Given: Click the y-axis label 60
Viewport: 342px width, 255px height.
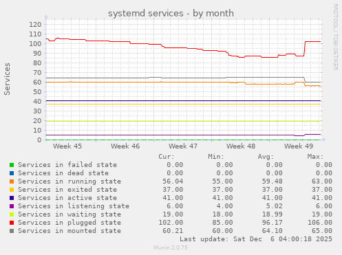Looking at the screenshot, I should 37,82.
